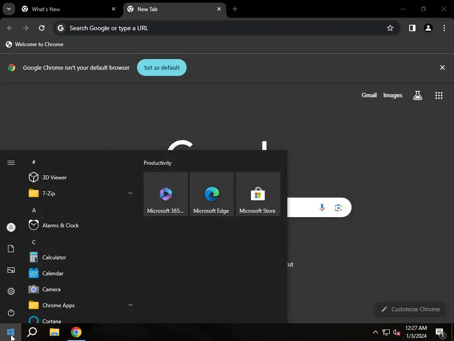This screenshot has height=341, width=454.
Task: Open the Google apps grid
Action: pyautogui.click(x=438, y=95)
